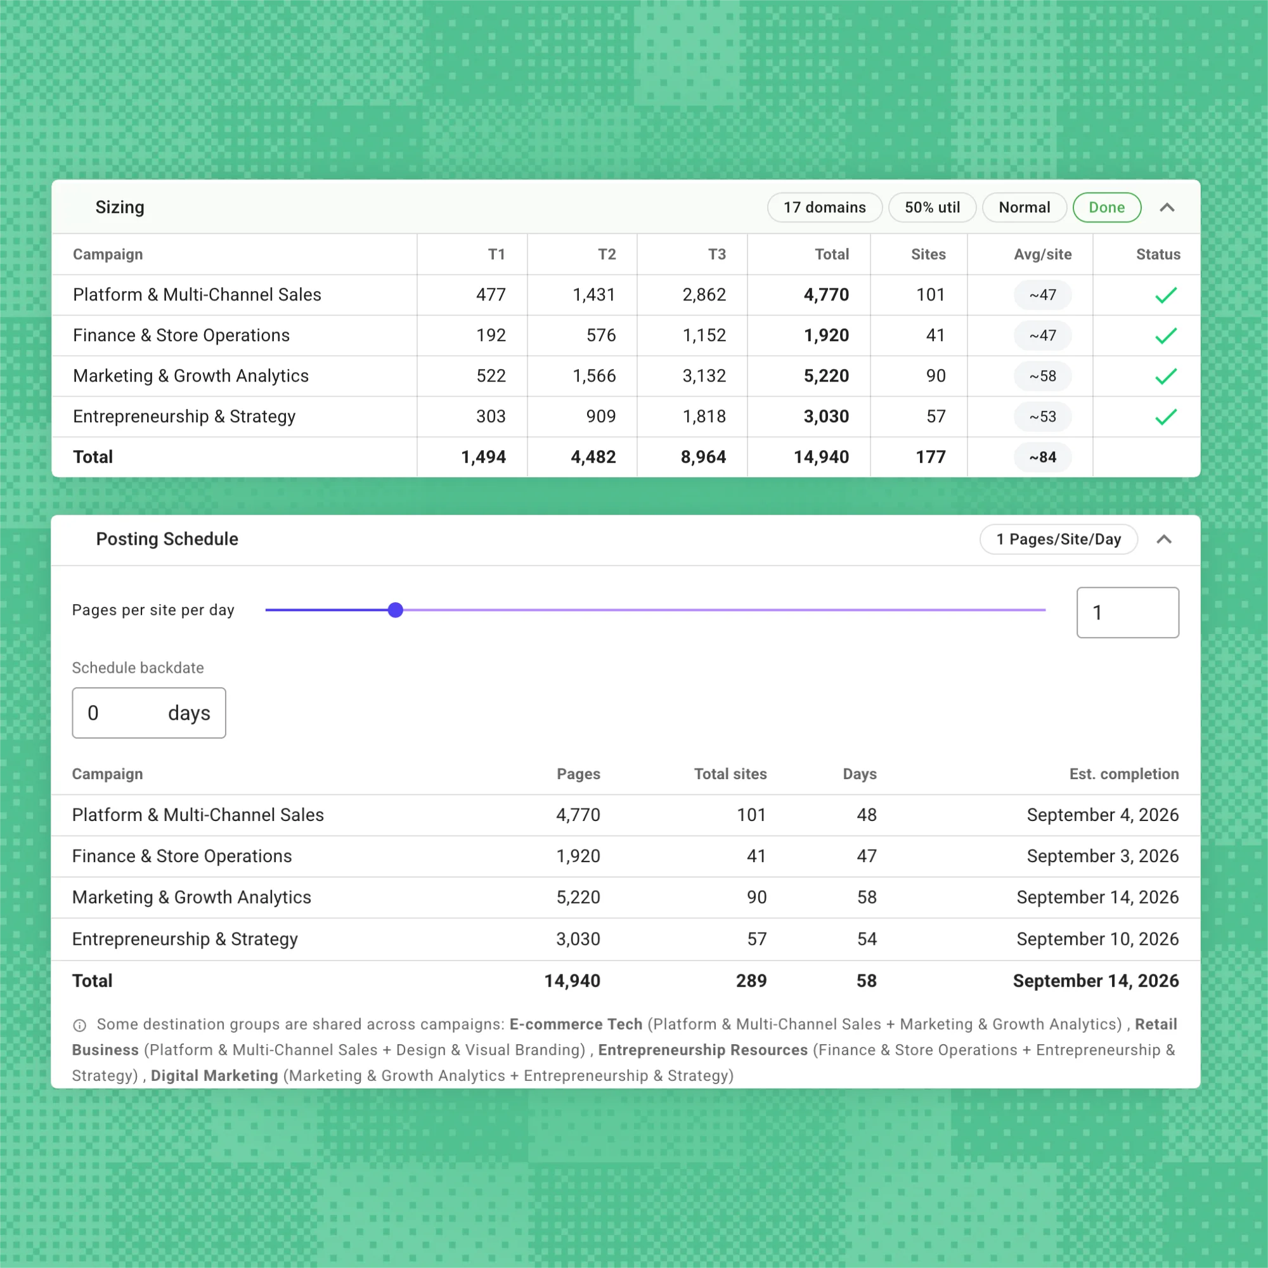The image size is (1268, 1268).
Task: Click the ~47 avg/site chip for Platform & Multi-Channel Sales
Action: [1042, 295]
